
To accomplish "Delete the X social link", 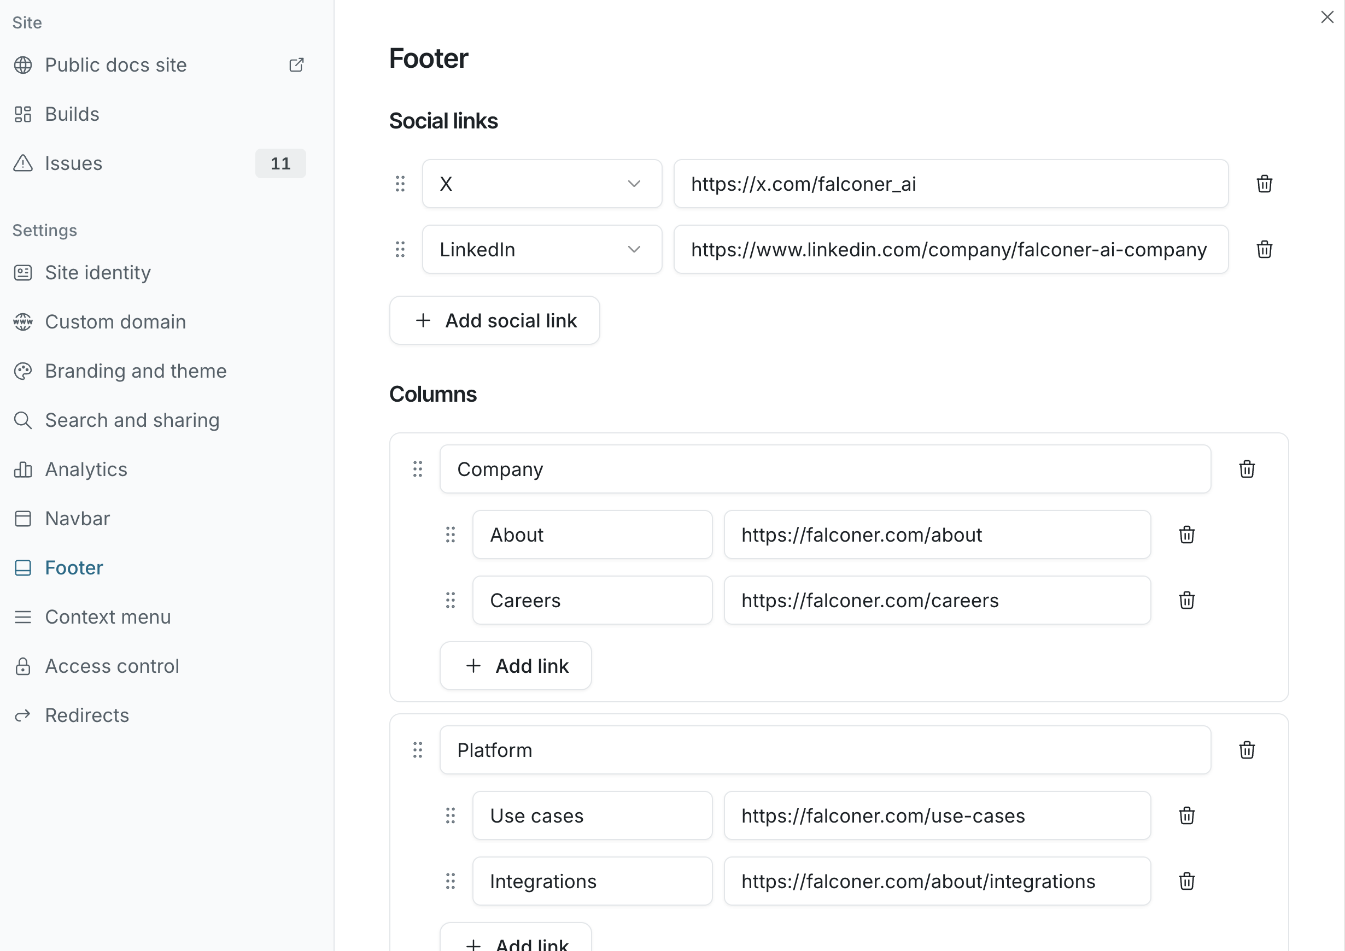I will [1265, 184].
